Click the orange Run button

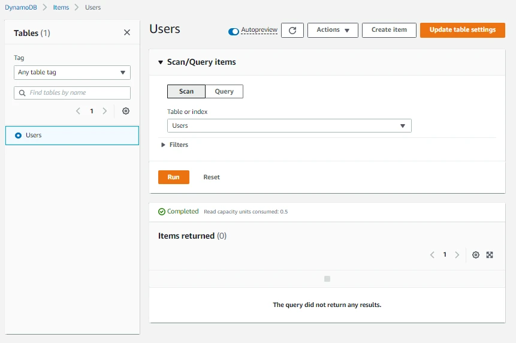(173, 177)
